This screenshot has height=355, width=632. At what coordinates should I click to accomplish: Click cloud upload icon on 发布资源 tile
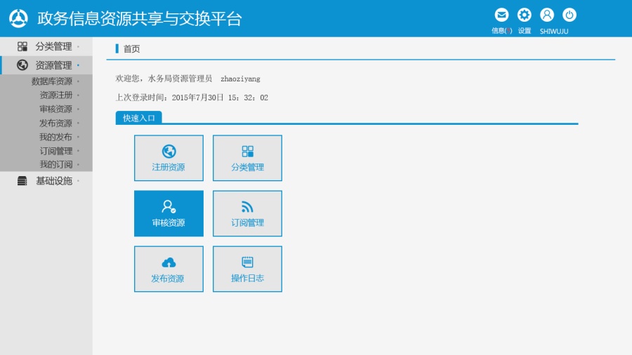pyautogui.click(x=169, y=262)
